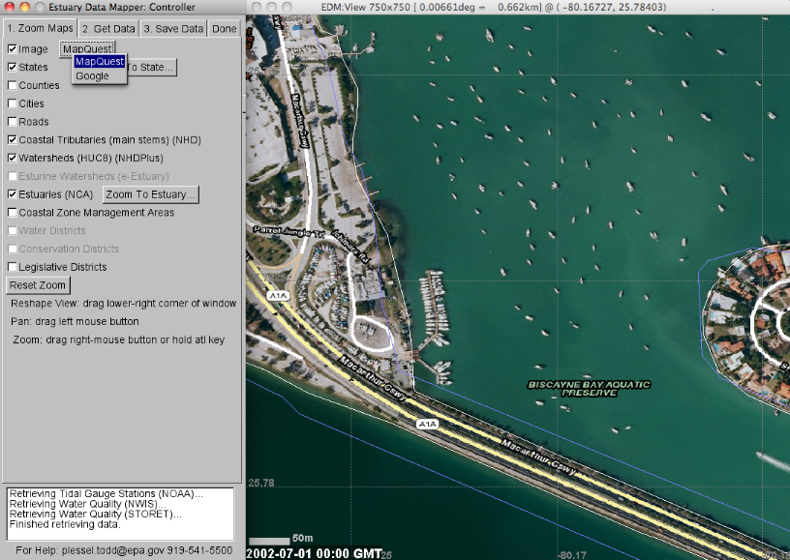Switch to the 2. Get Data tab
Image resolution: width=790 pixels, height=560 pixels.
click(x=109, y=28)
